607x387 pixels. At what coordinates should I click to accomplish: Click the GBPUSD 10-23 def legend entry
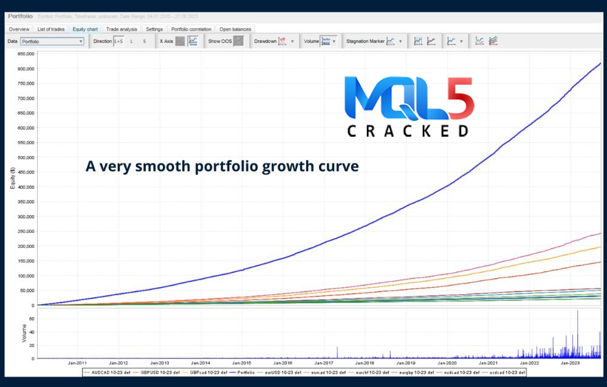pos(156,372)
